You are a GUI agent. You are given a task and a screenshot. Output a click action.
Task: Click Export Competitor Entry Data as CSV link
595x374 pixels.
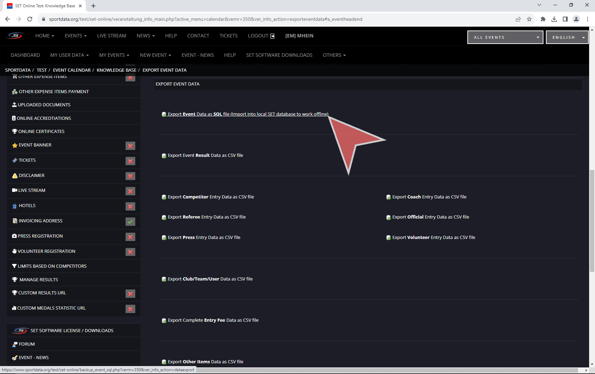point(211,197)
